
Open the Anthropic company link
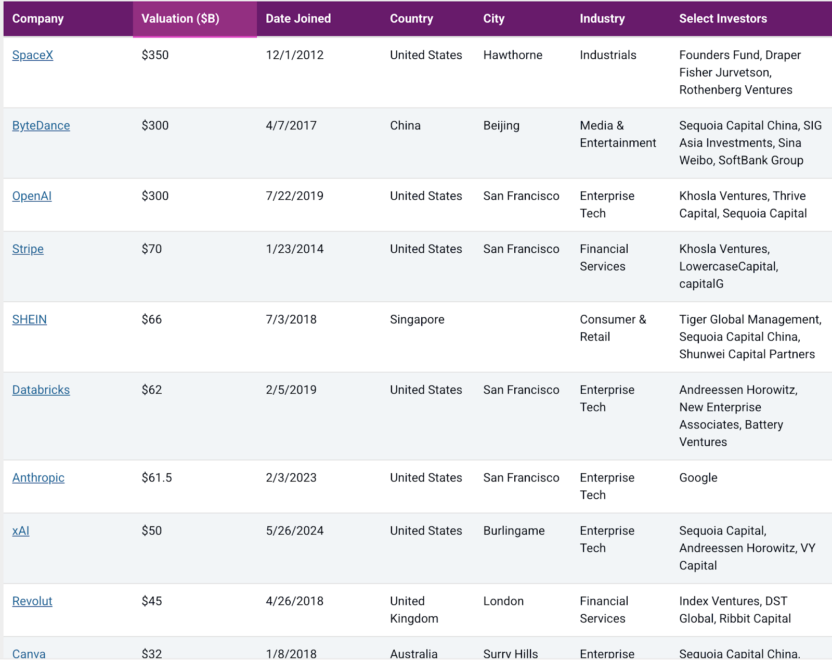38,478
